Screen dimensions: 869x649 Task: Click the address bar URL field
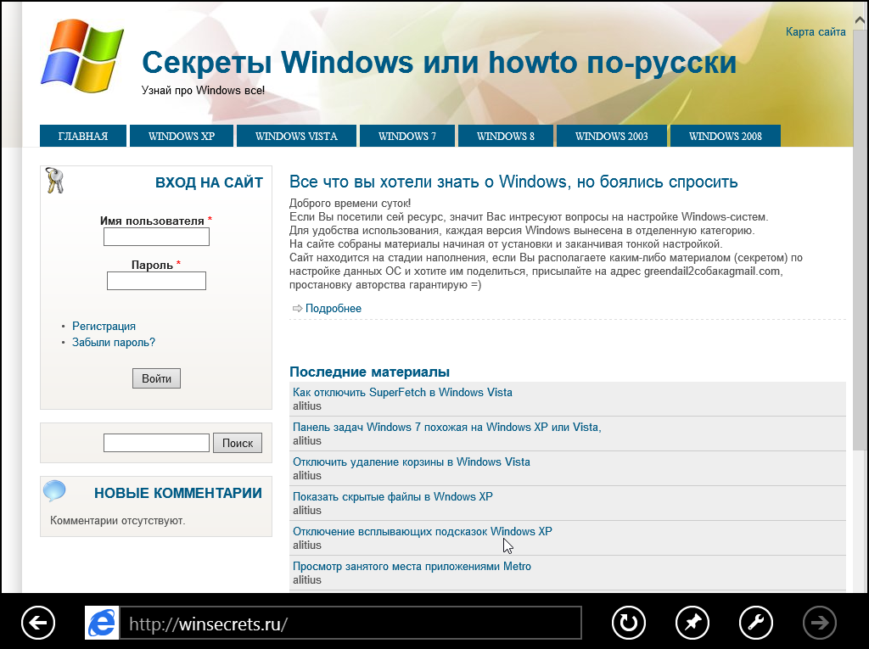point(350,624)
